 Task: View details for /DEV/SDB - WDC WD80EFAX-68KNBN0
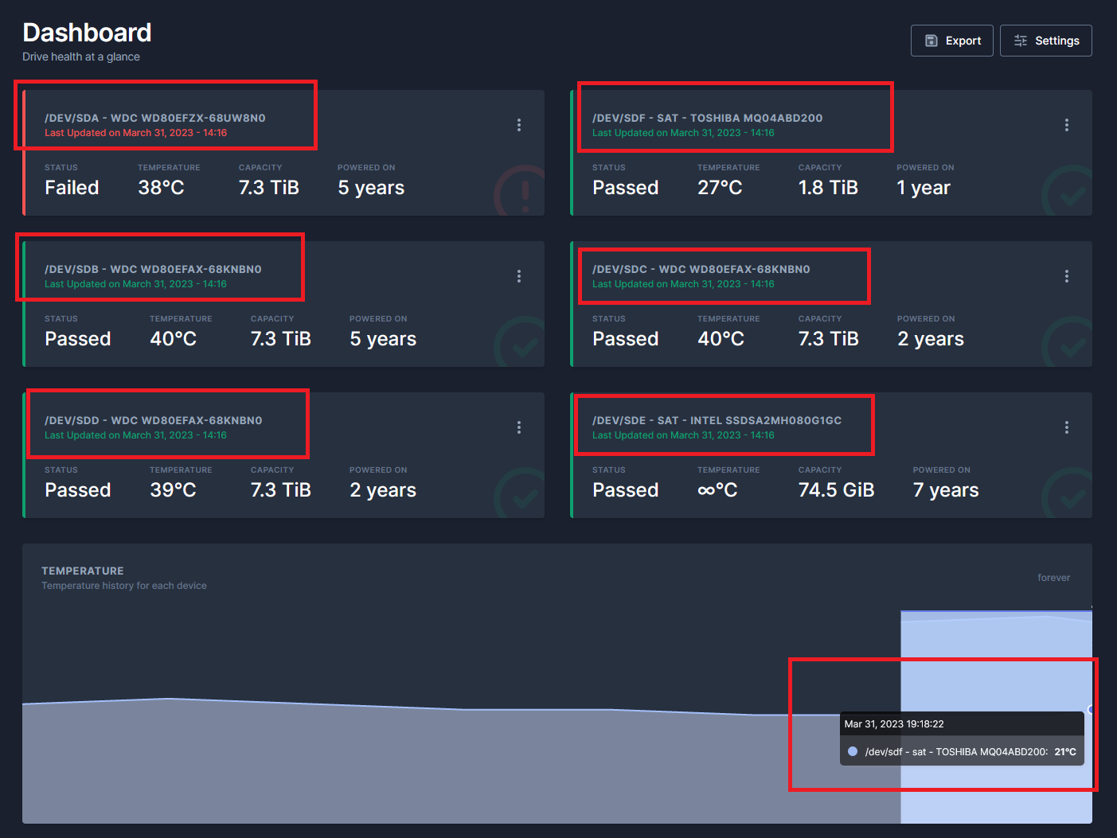coord(153,269)
